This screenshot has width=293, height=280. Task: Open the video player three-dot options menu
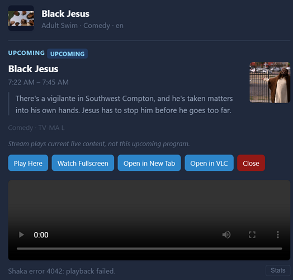pyautogui.click(x=278, y=235)
